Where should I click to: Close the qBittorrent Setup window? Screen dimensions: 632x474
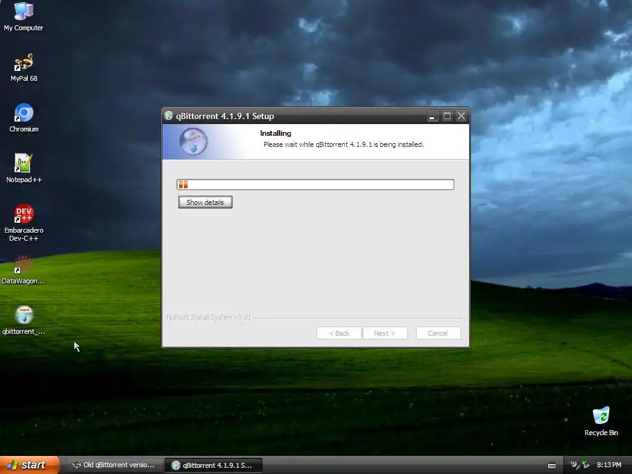(462, 116)
